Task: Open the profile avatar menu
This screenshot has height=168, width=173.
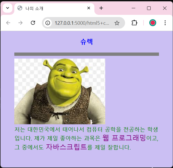Action: pos(153,23)
